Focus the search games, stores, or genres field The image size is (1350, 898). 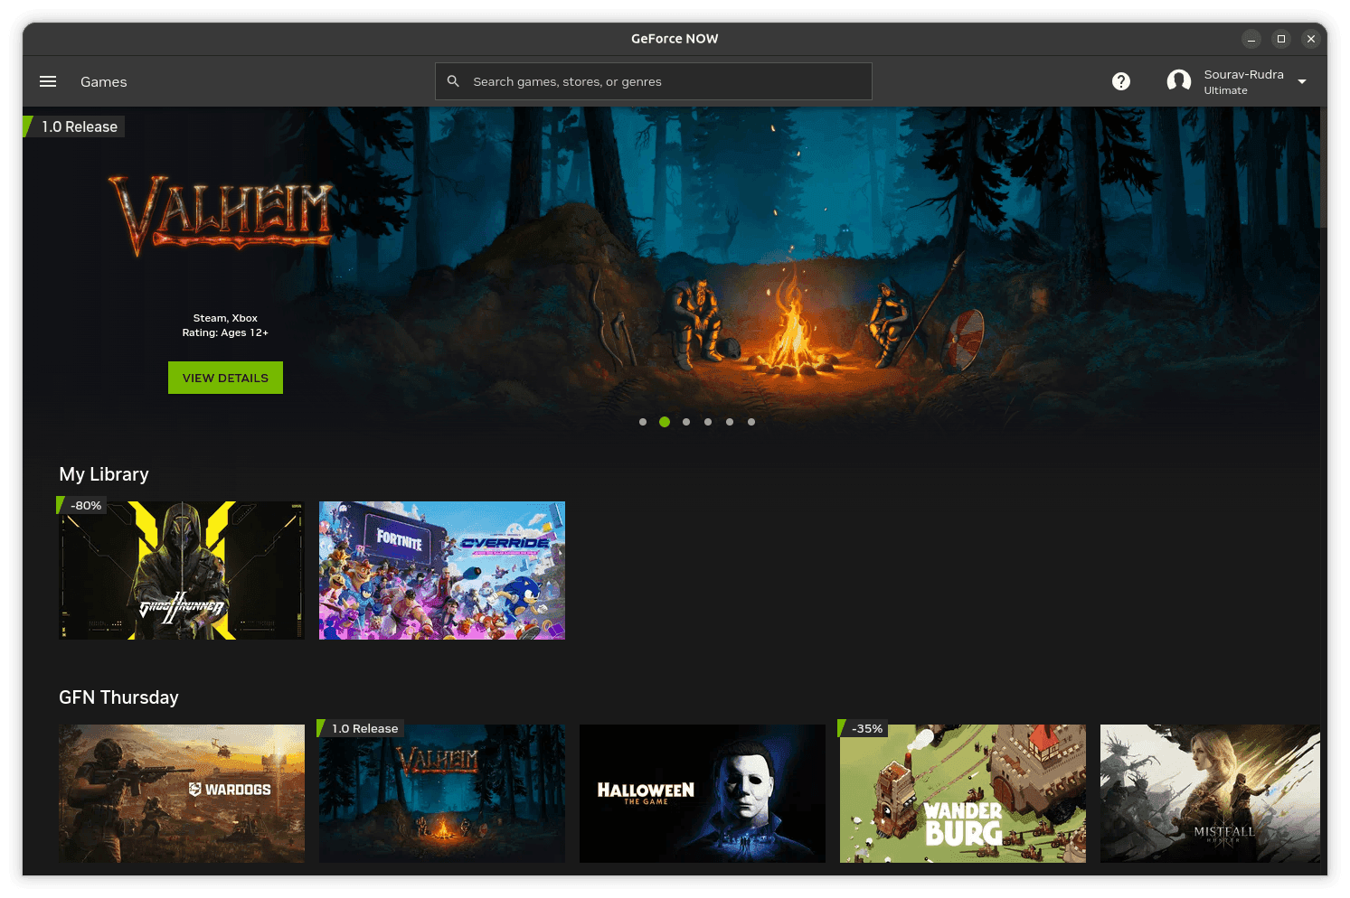[x=654, y=81]
